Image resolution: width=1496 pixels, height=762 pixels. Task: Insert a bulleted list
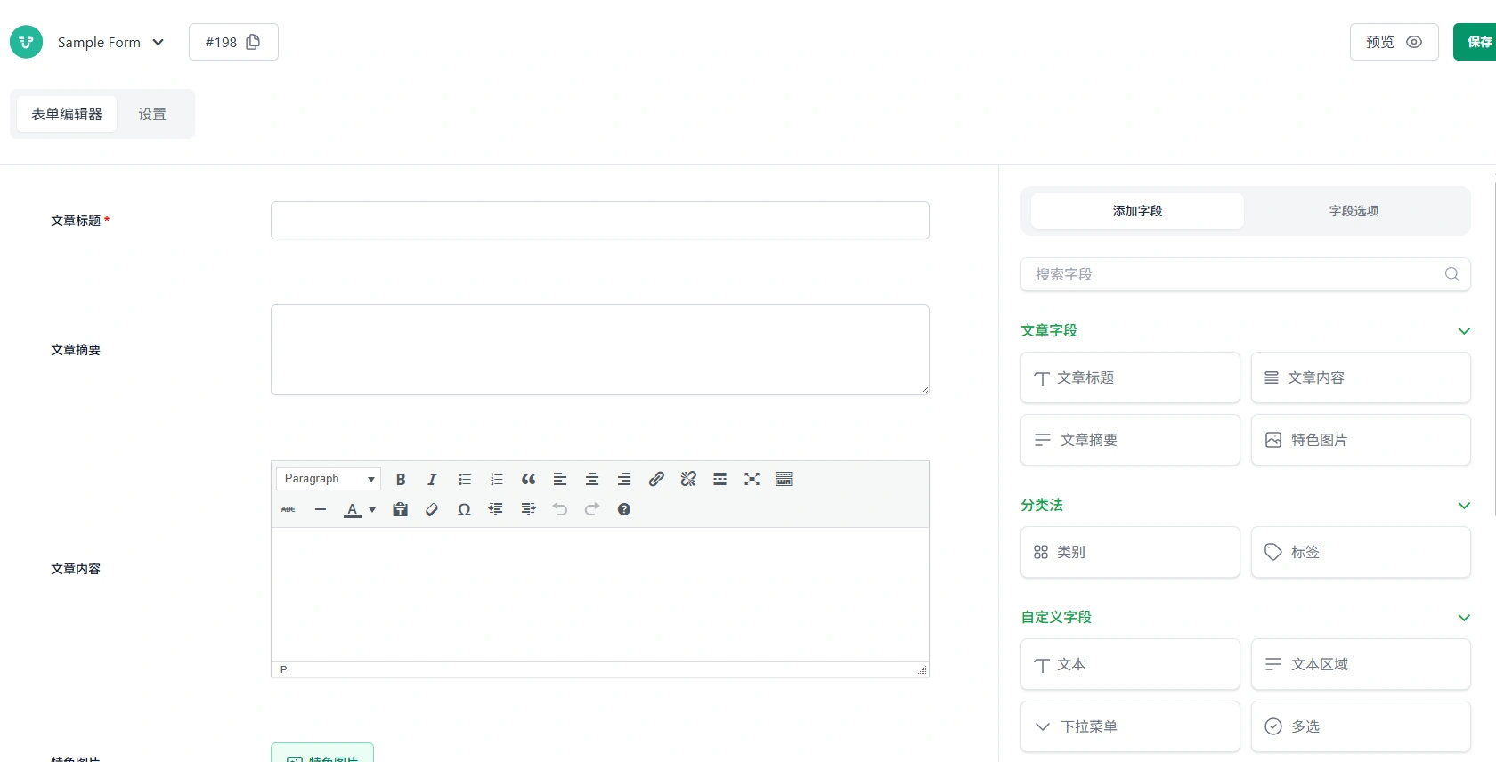465,479
